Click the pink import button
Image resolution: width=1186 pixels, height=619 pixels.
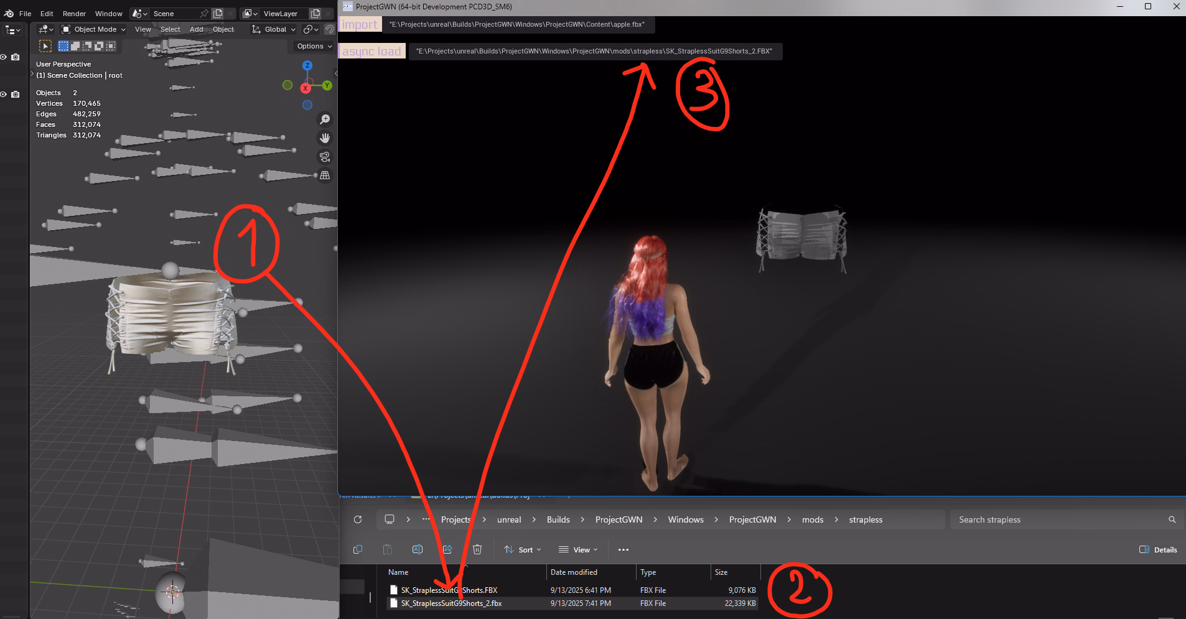tap(360, 24)
